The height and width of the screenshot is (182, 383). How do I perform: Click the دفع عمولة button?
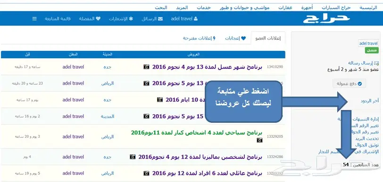pyautogui.click(x=350, y=84)
